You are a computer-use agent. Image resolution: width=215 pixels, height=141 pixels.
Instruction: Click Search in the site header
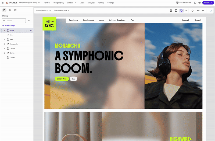pyautogui.click(x=198, y=20)
